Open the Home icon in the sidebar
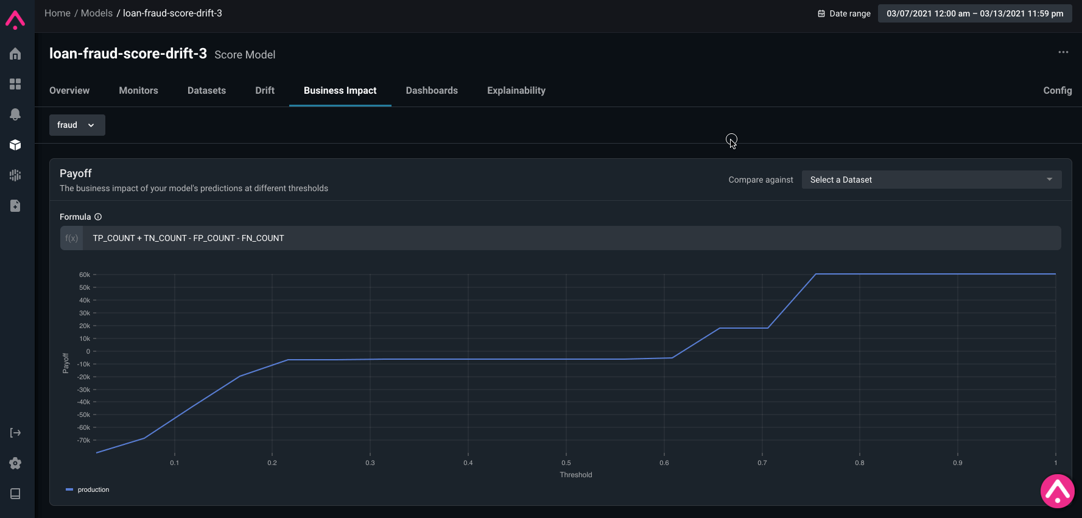The width and height of the screenshot is (1082, 518). [x=15, y=54]
